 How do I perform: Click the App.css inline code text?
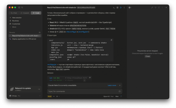(59, 69)
